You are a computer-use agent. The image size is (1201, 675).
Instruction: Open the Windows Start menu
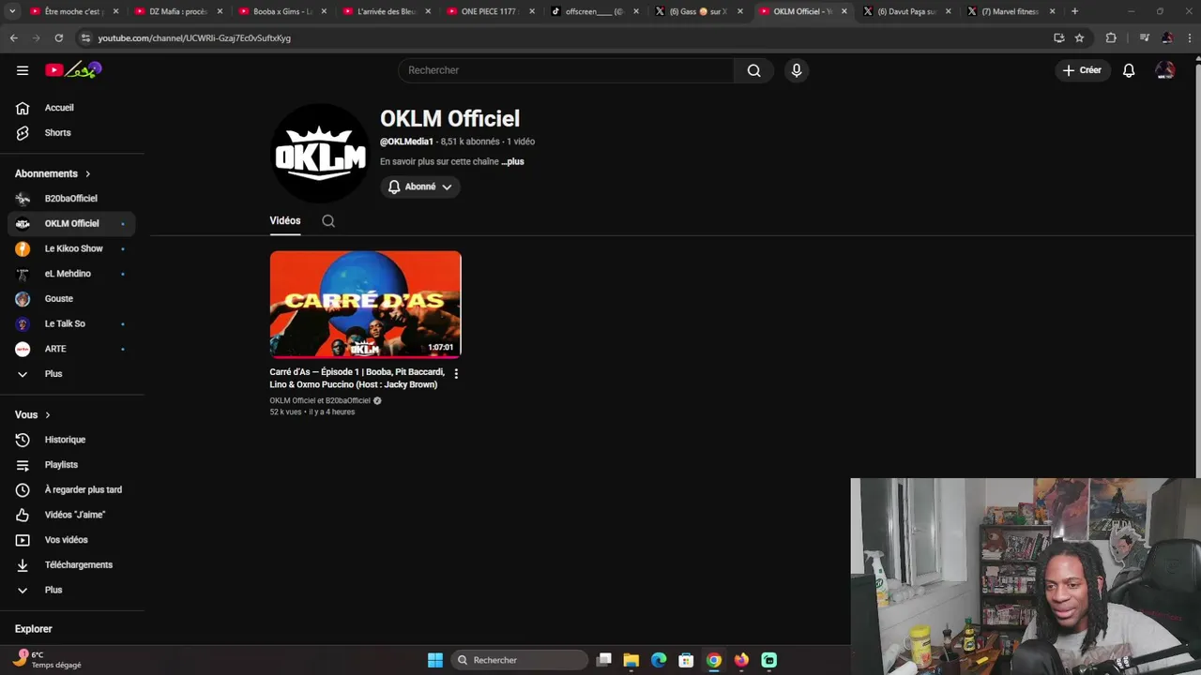coord(435,660)
